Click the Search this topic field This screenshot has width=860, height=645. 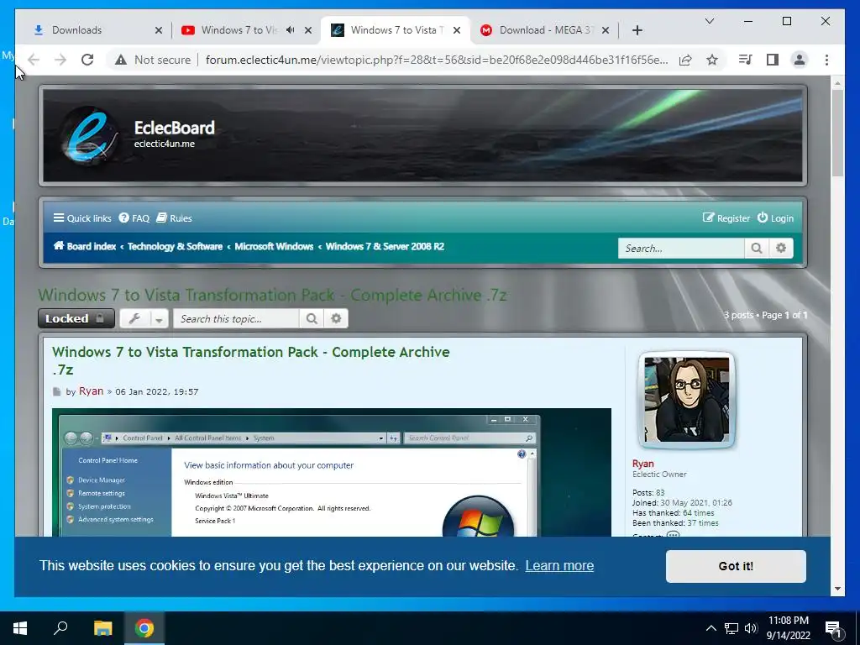coord(236,318)
